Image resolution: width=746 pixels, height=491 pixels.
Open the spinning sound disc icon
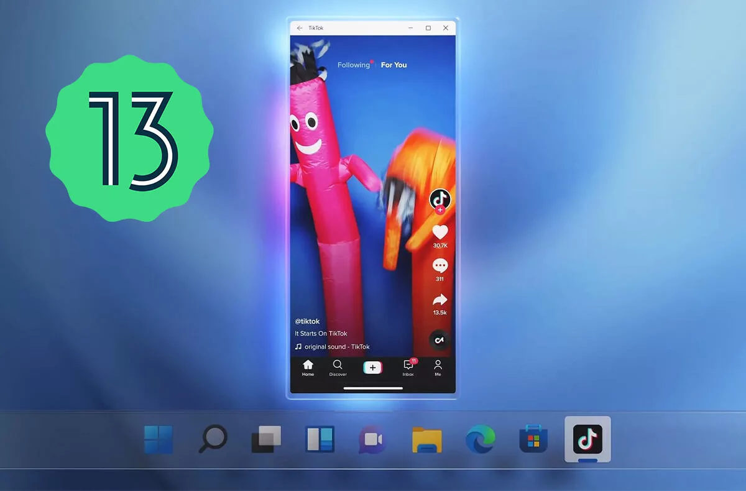click(x=440, y=339)
